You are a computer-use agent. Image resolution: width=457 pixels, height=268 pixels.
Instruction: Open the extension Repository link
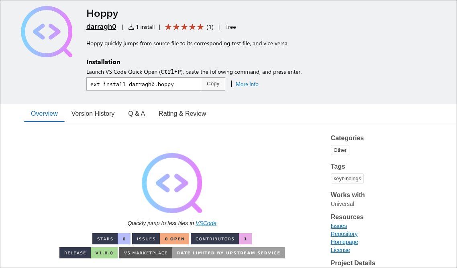tap(344, 234)
